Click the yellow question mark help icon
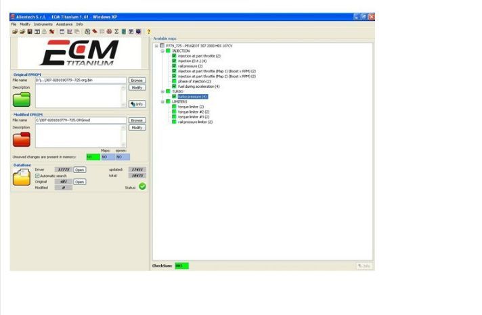This screenshot has width=482, height=315. [149, 32]
